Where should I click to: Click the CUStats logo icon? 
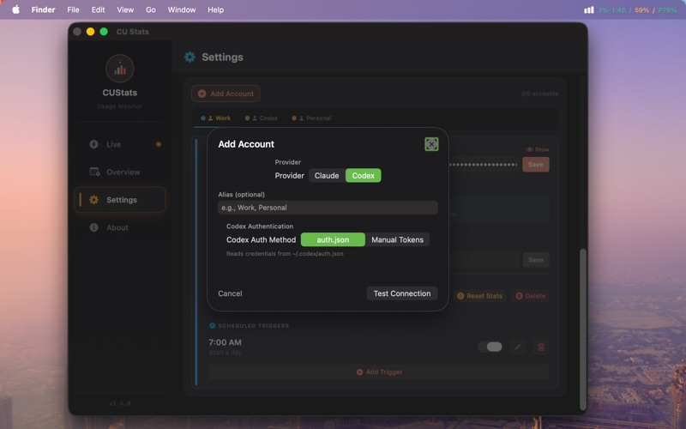coord(120,69)
